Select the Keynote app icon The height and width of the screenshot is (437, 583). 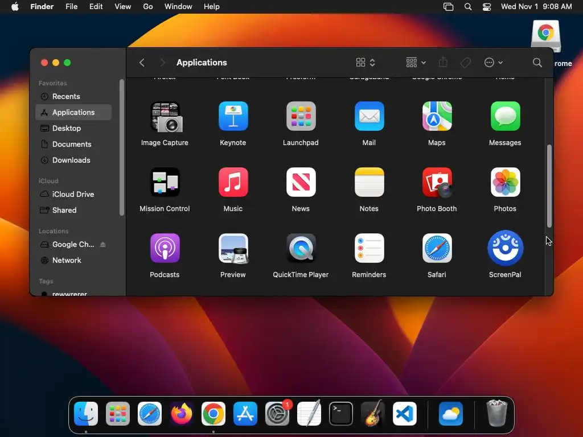pos(233,116)
